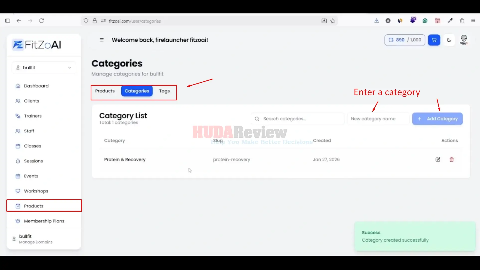Viewport: 480px width, 270px height.
Task: Click the purple badge extension icon
Action: (x=413, y=20)
